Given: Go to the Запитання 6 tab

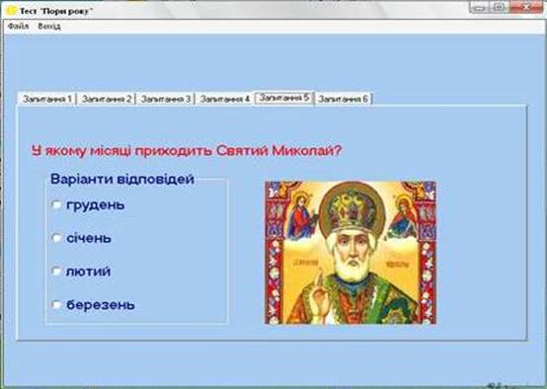Looking at the screenshot, I should [344, 99].
